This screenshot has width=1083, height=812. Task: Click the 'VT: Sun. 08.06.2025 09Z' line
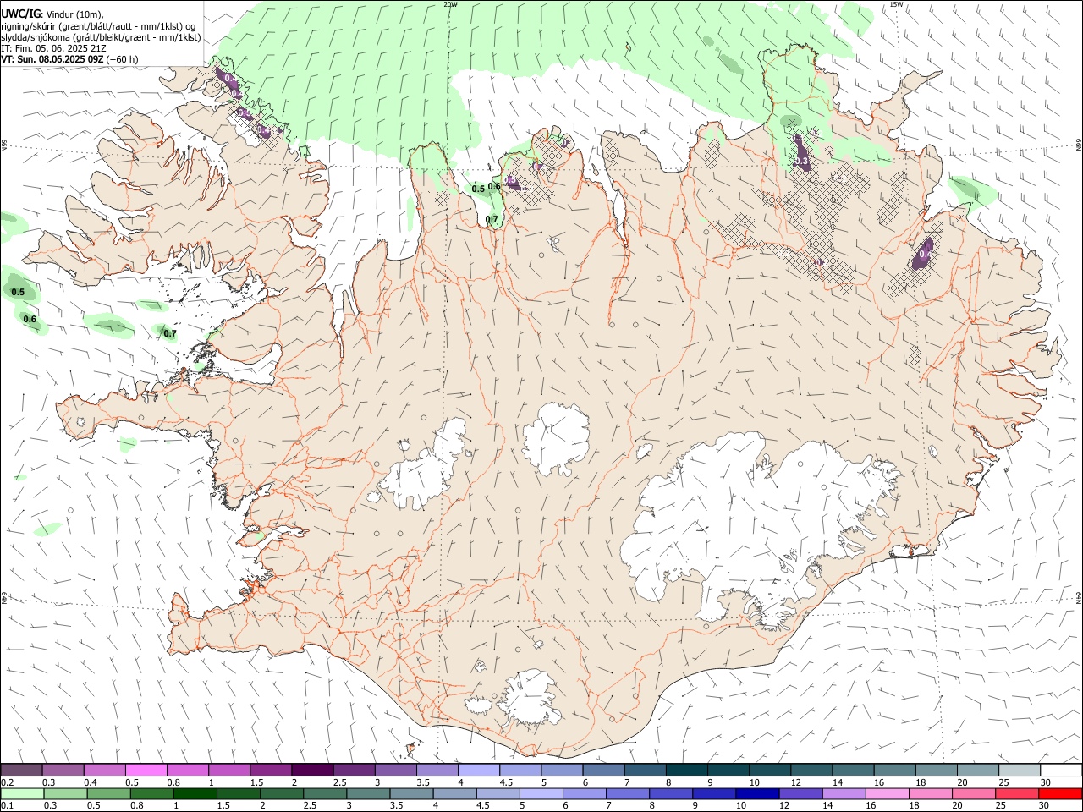[x=52, y=59]
